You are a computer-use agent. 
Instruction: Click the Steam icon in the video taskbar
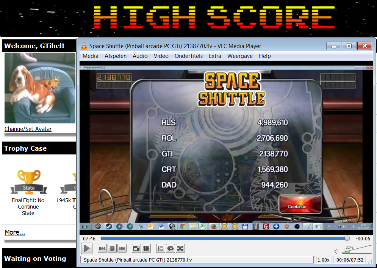coord(108,226)
